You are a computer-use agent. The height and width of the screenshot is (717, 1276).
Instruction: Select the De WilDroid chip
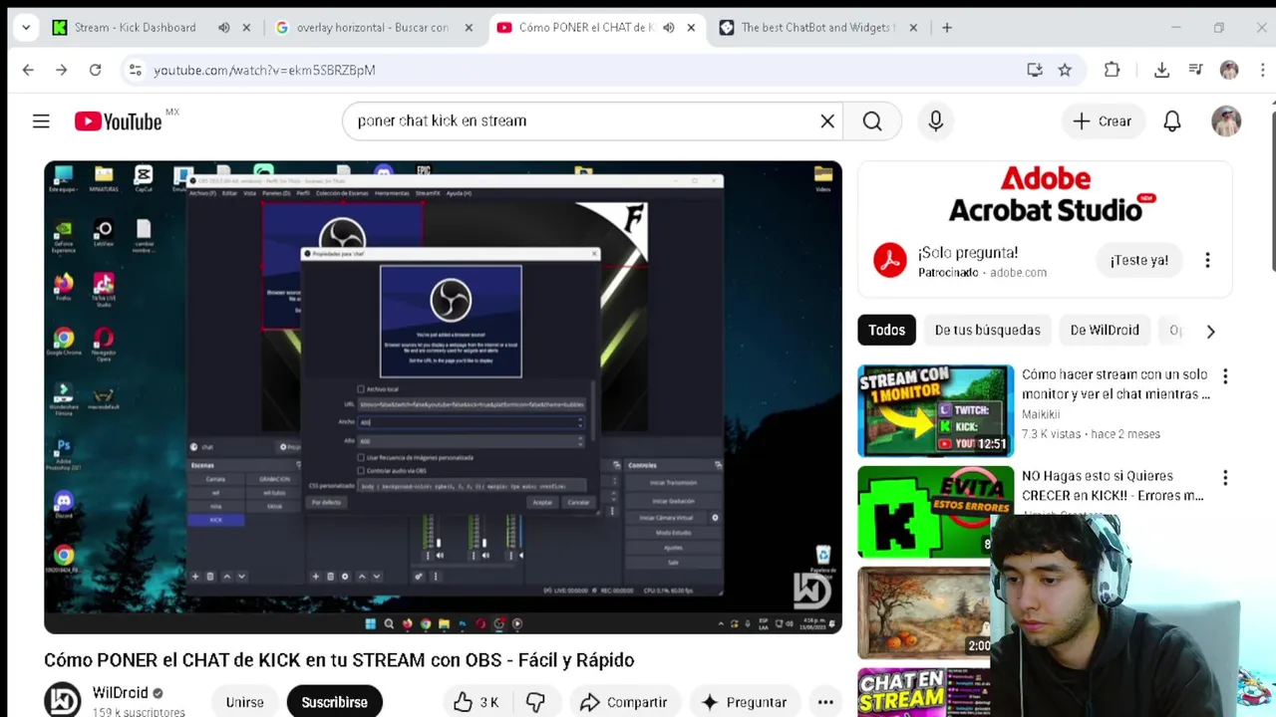(1105, 330)
